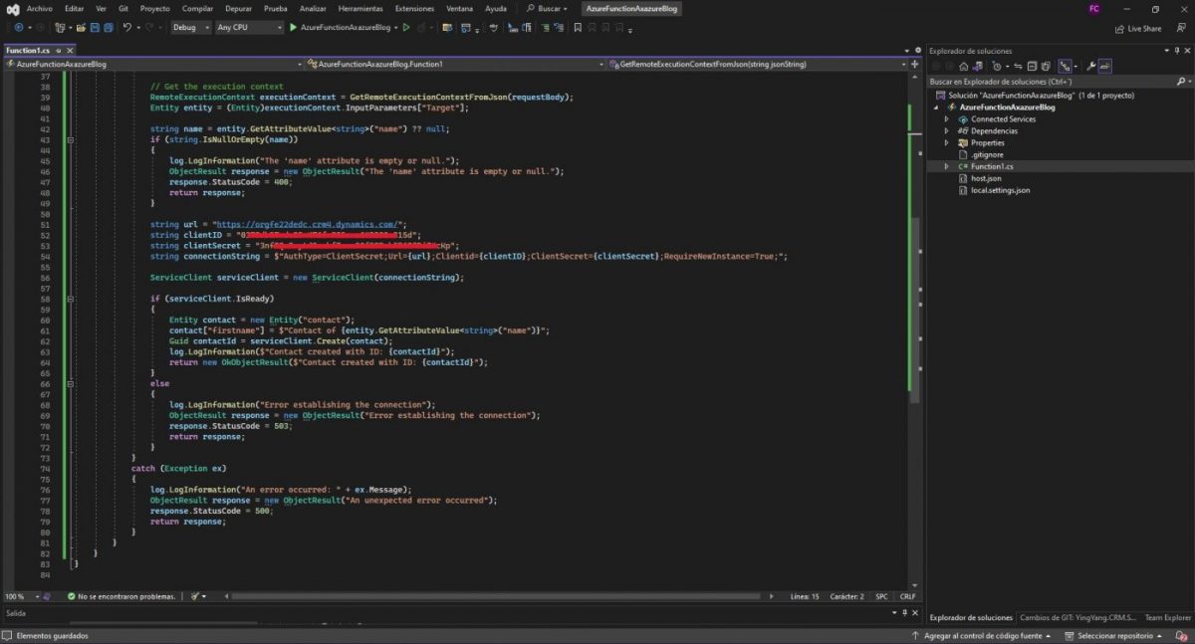The image size is (1195, 644).
Task: Click the bookmark toolbar icon
Action: click(578, 28)
